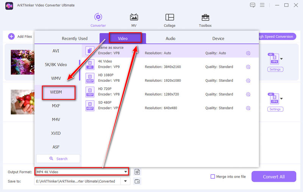303x192 pixels.
Task: Click the HD 1080P preset label
Action: click(x=106, y=75)
